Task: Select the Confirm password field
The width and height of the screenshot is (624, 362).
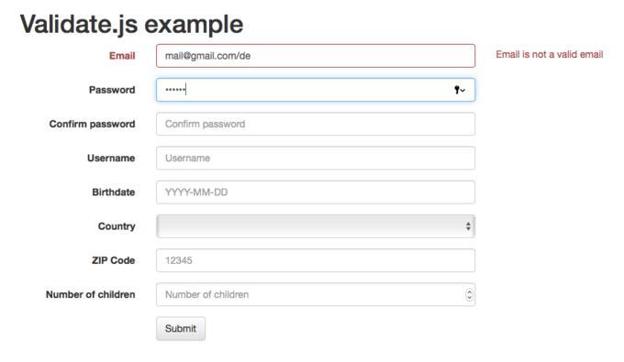Action: point(316,124)
